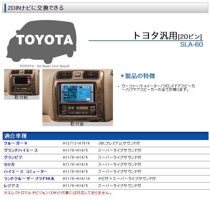Click the 取付前 caption label

(21, 98)
